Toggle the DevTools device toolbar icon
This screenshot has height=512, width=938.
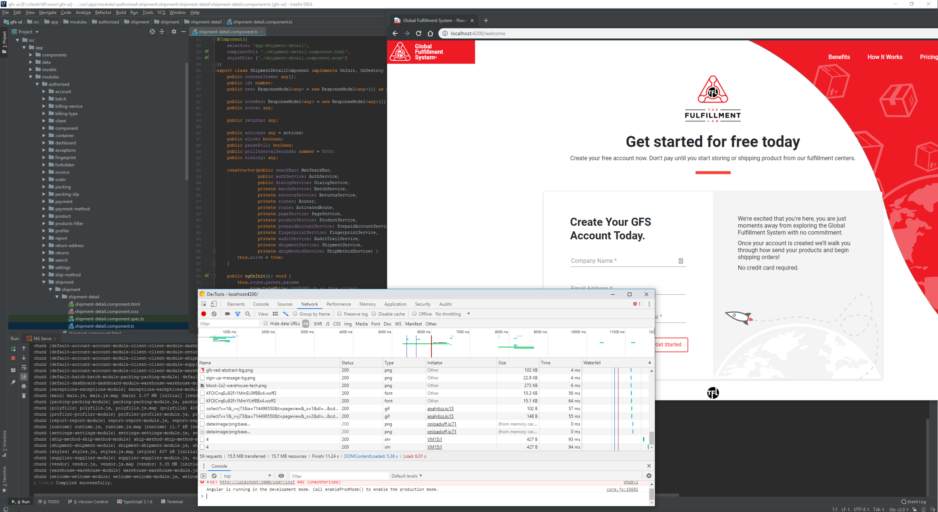click(x=213, y=304)
